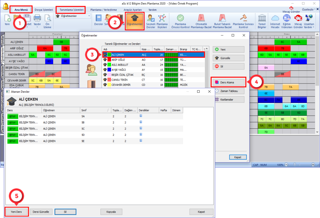Click lesson icon in 5E row's Derslikler column
The image size is (320, 218).
point(141,141)
